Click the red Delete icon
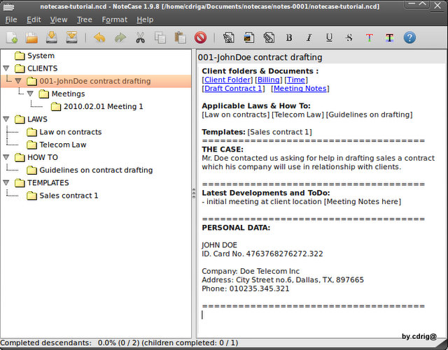 tap(200, 38)
